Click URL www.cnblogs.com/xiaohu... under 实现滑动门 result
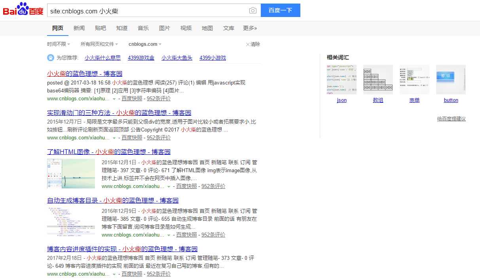This screenshot has height=280, width=480. click(78, 138)
